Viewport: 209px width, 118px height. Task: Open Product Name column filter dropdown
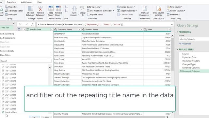141,29
